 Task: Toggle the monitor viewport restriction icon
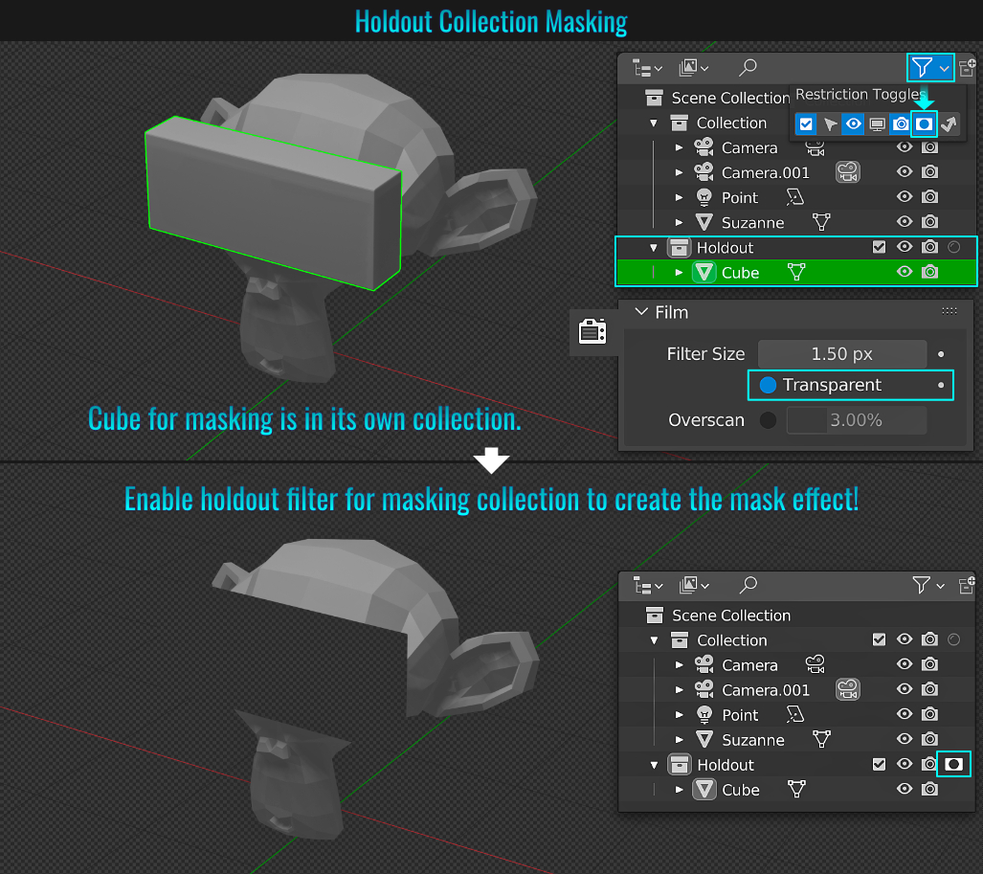pos(877,124)
